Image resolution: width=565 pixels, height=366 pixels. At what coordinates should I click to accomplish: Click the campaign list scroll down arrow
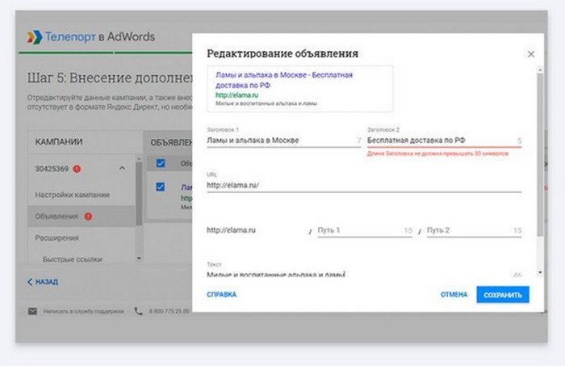[x=139, y=259]
